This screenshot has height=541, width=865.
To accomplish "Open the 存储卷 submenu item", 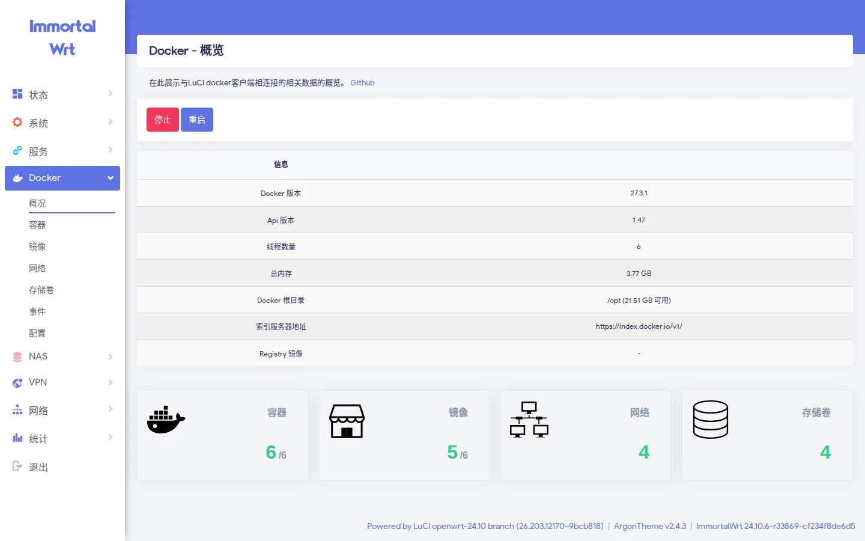I will coord(41,290).
